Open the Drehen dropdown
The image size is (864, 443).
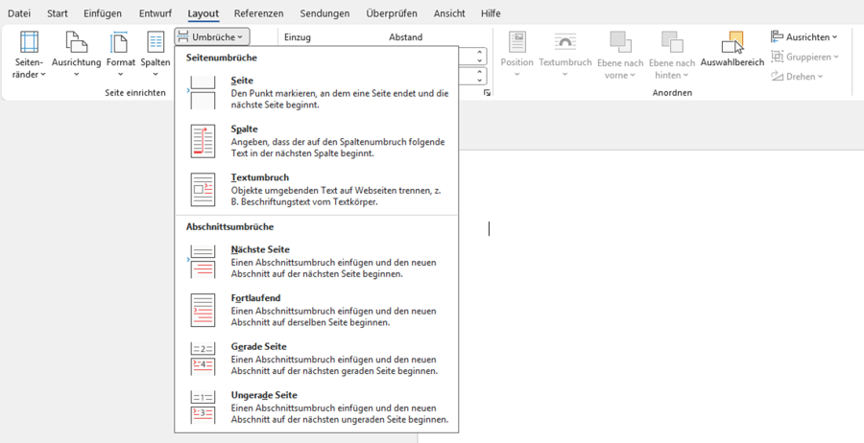point(797,77)
